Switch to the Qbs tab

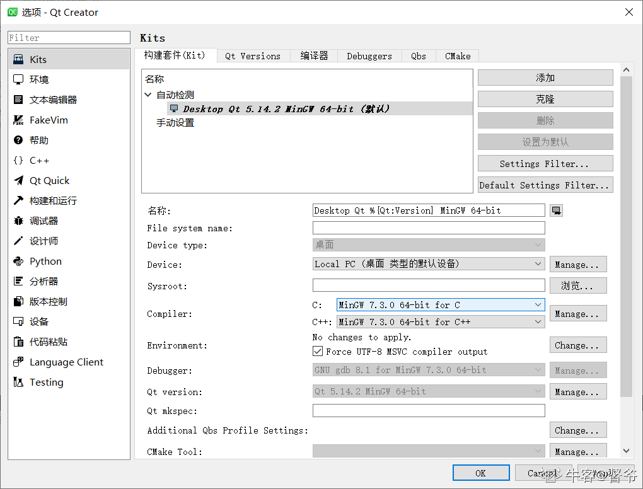tap(419, 56)
